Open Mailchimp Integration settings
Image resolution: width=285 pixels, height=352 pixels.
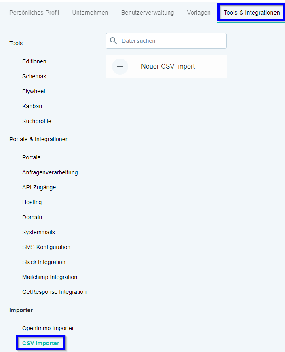[x=50, y=277]
